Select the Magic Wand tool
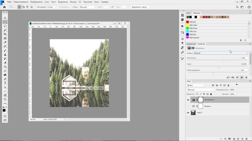This screenshot has width=252, height=141. click(5, 30)
